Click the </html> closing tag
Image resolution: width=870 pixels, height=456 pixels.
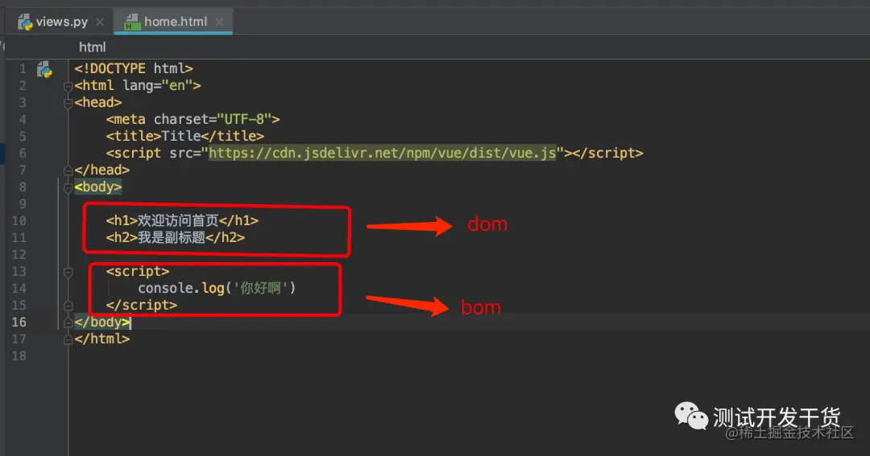tap(102, 339)
